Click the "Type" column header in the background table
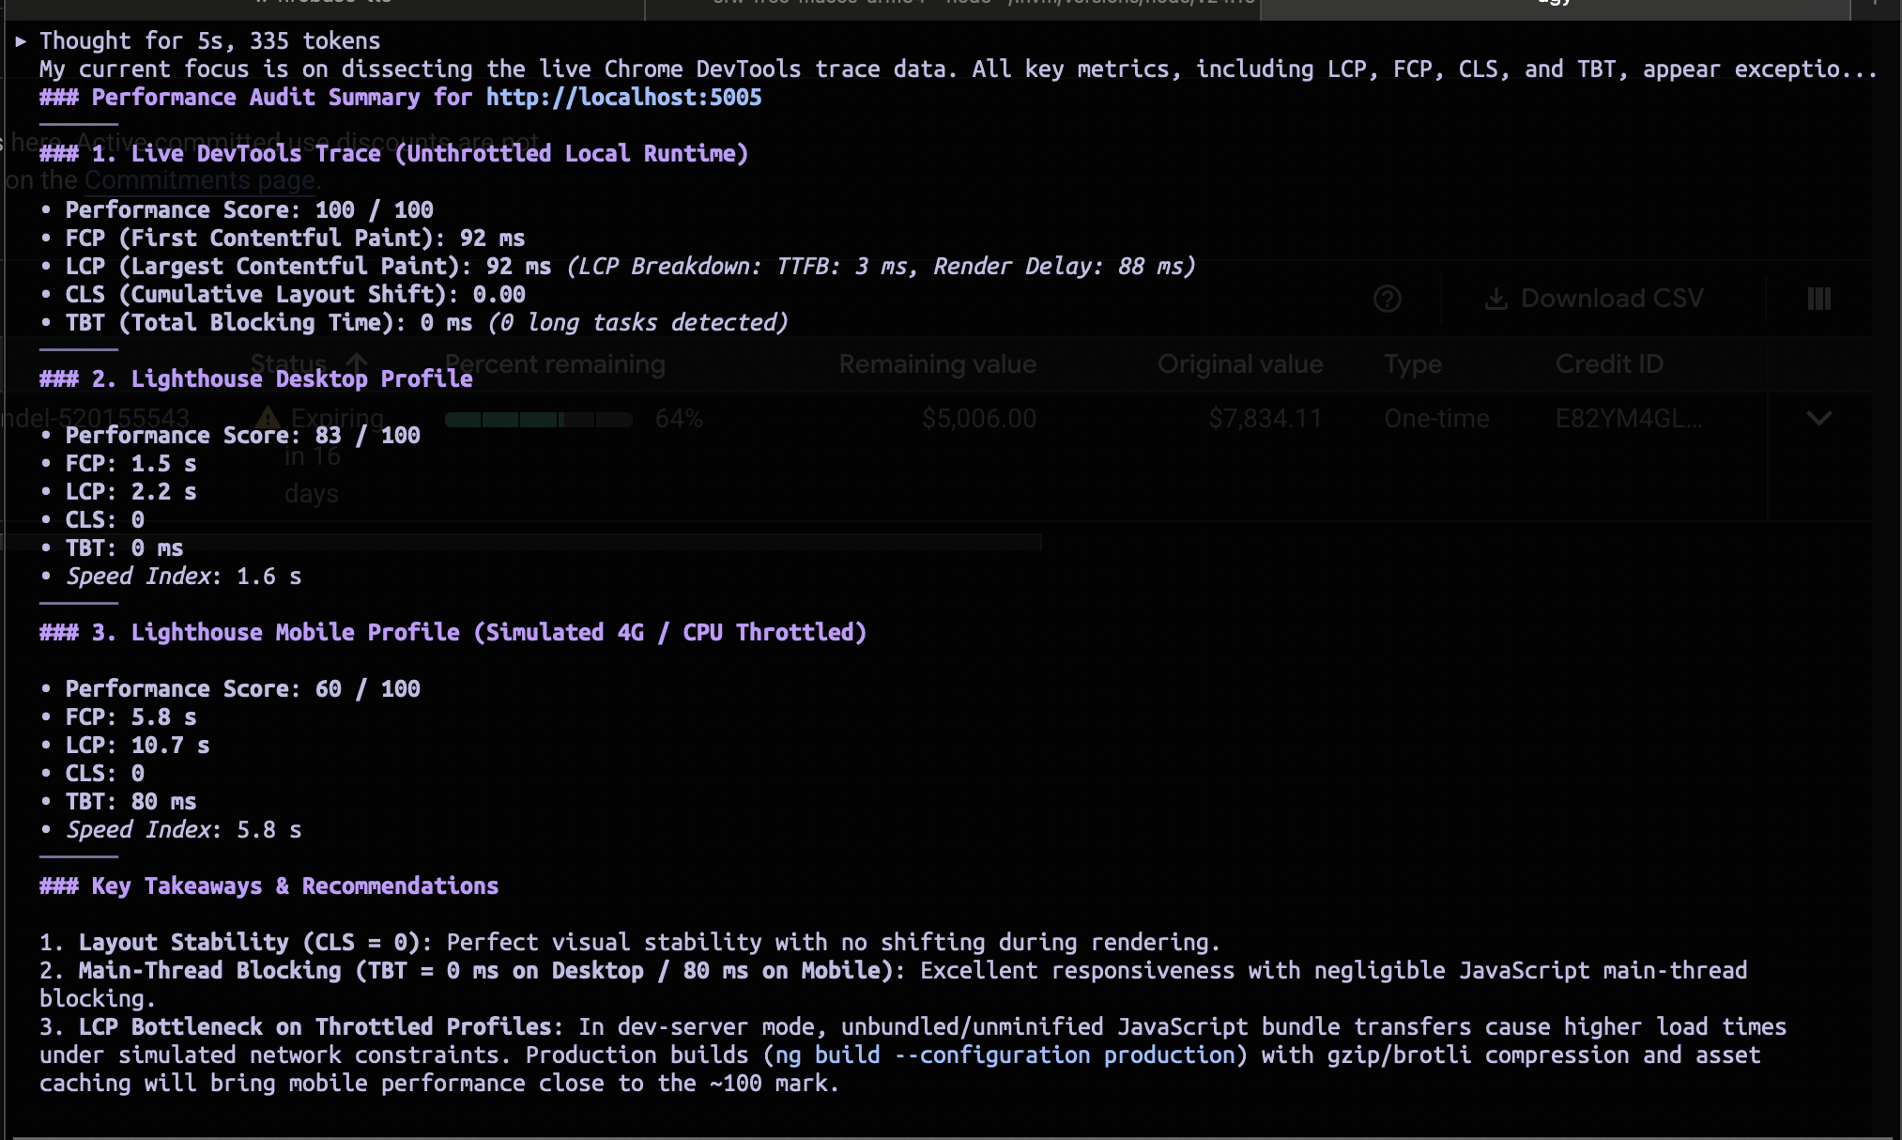 click(x=1413, y=363)
